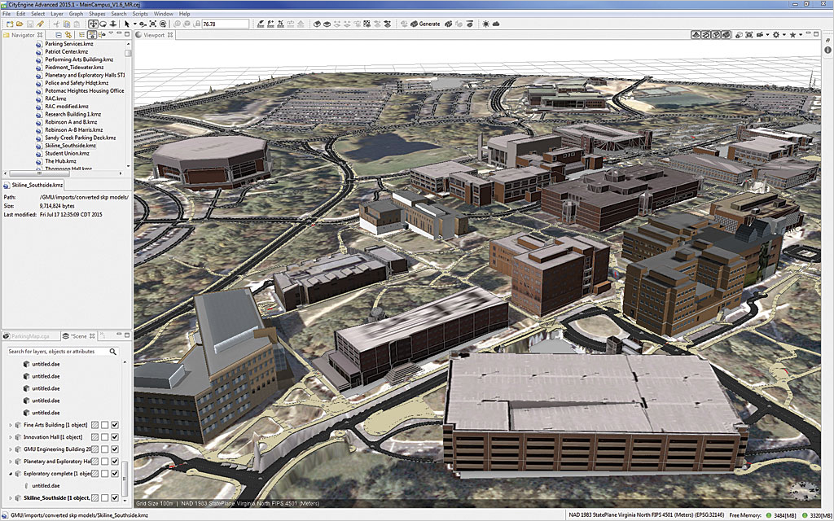Open the bookmarks dropdown arrow in viewport
Viewport: 834px width, 521px height.
(800, 34)
